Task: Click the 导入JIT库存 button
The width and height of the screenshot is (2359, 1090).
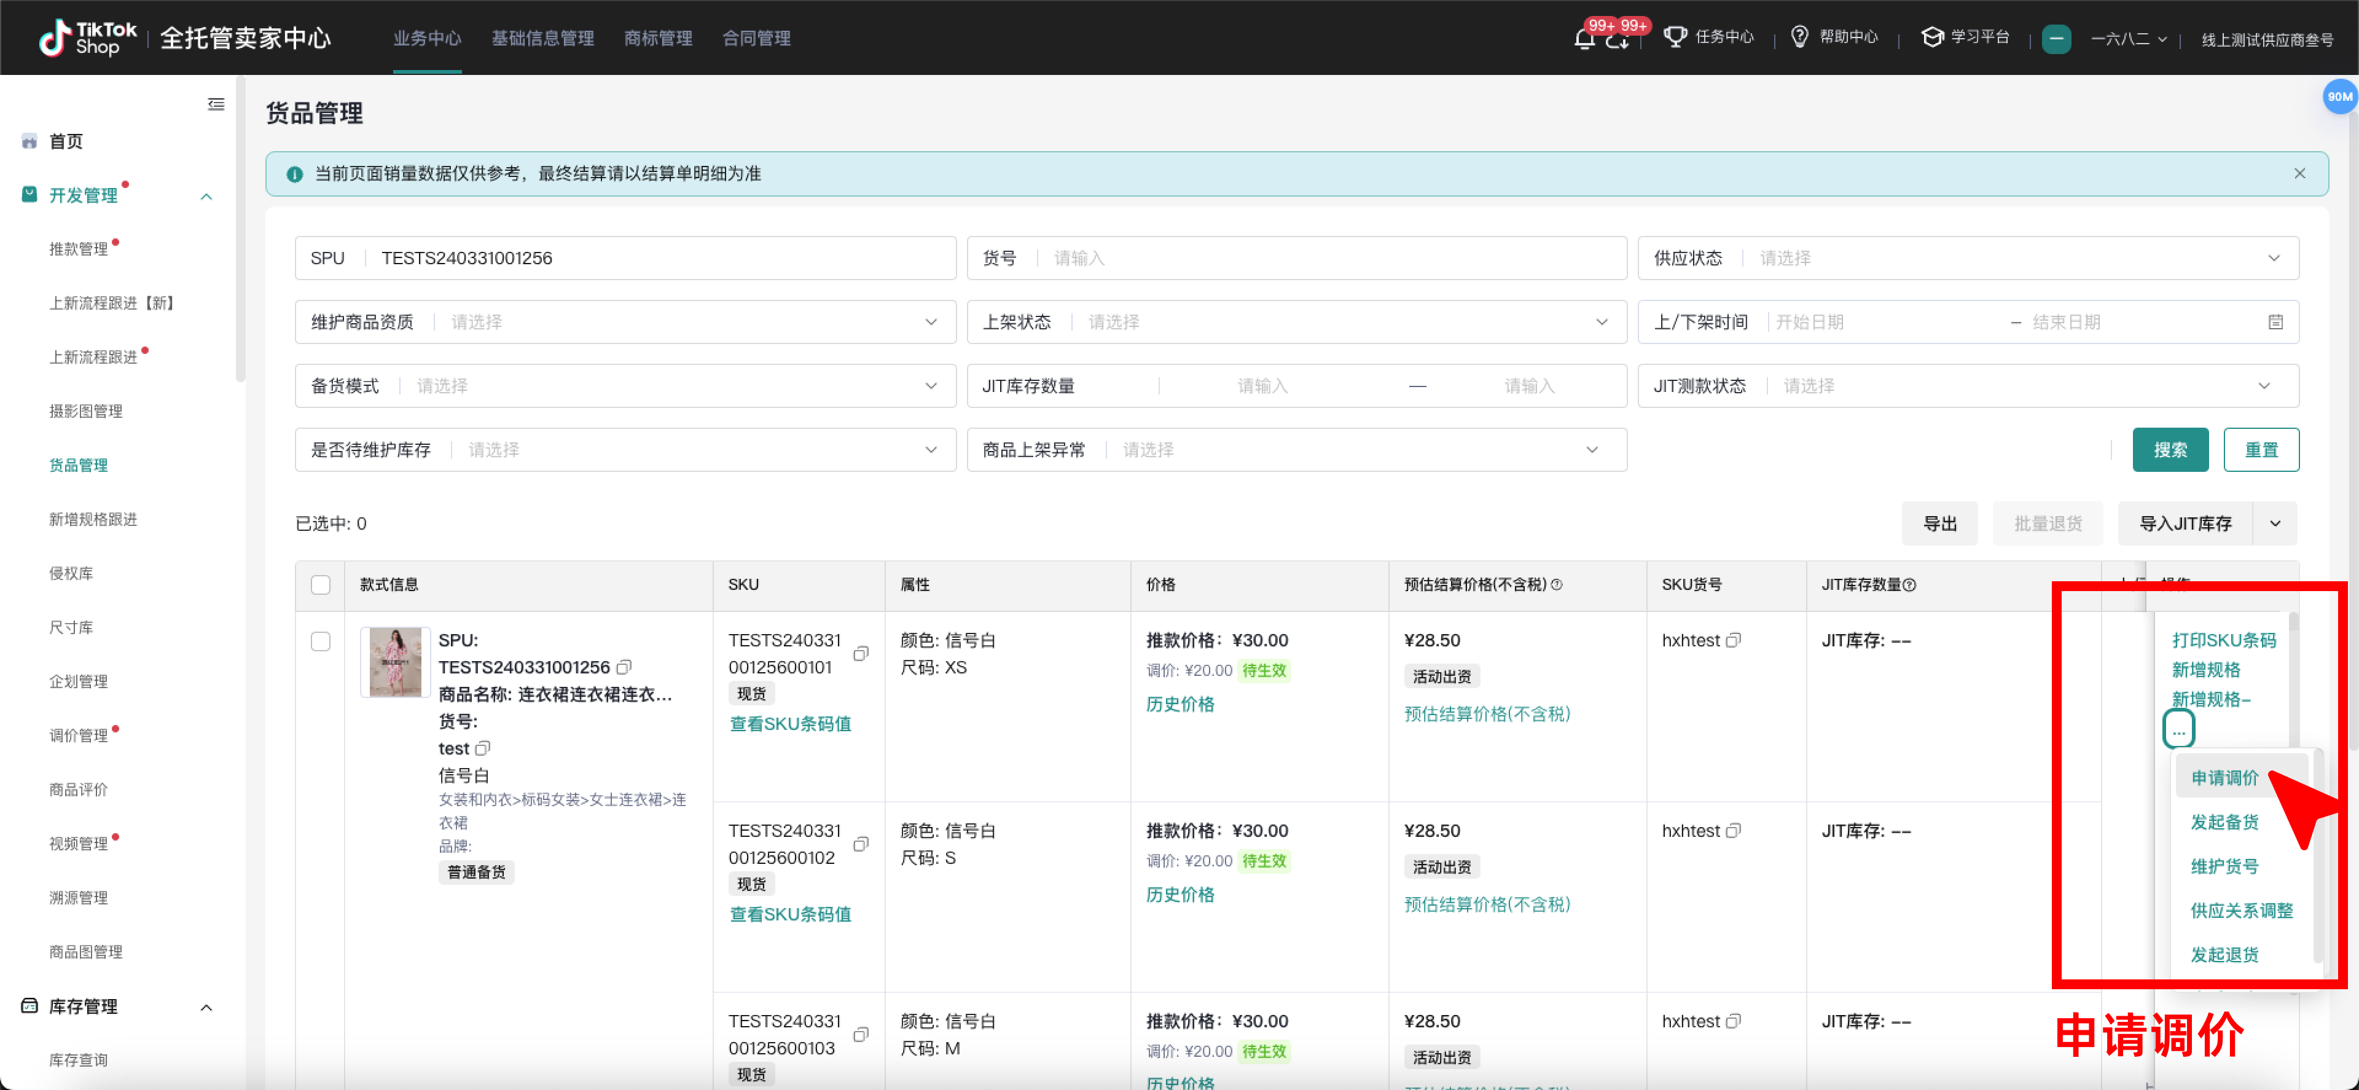Action: click(x=2185, y=524)
